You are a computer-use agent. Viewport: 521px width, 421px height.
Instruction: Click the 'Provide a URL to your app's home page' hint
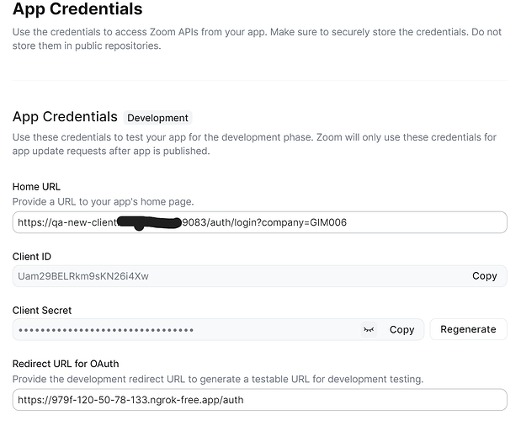click(x=103, y=202)
